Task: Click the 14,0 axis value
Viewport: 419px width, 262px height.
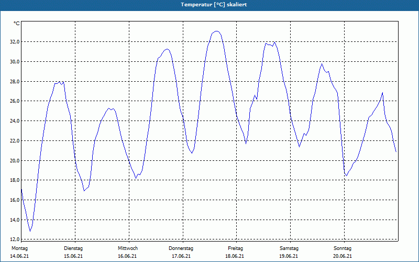Action: (x=15, y=220)
